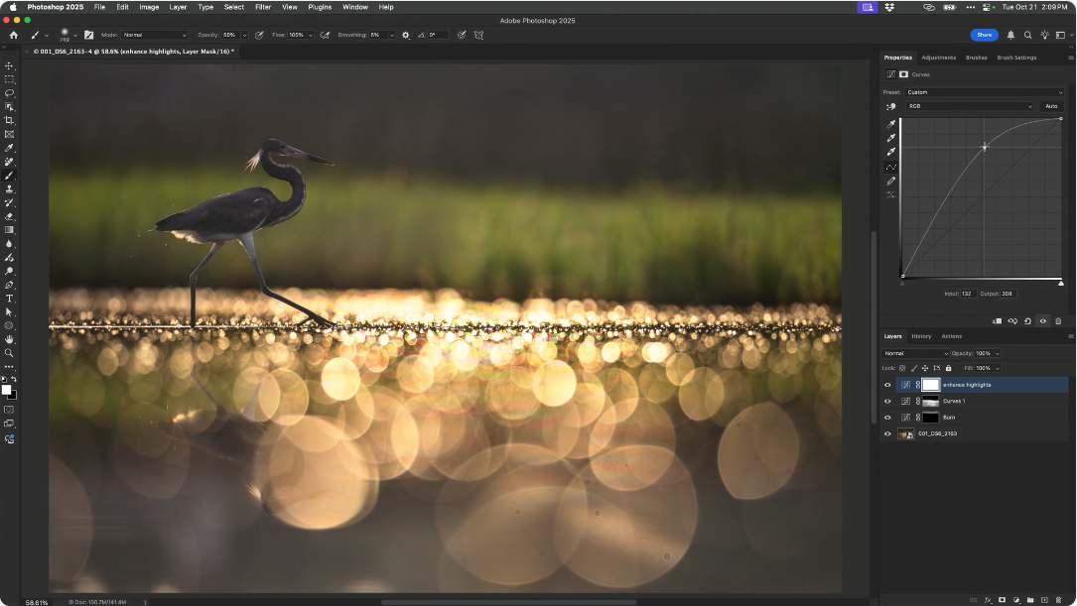Viewport: 1077px width, 606px height.
Task: Select the Crop tool
Action: pos(10,120)
